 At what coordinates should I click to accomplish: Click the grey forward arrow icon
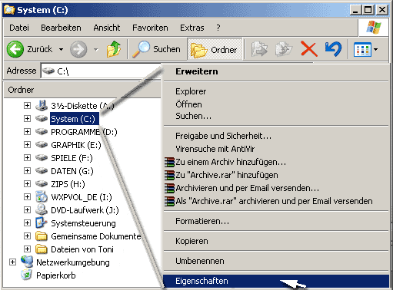pyautogui.click(x=78, y=49)
